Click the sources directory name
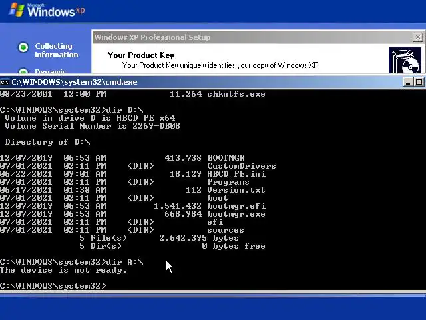 [x=226, y=230]
